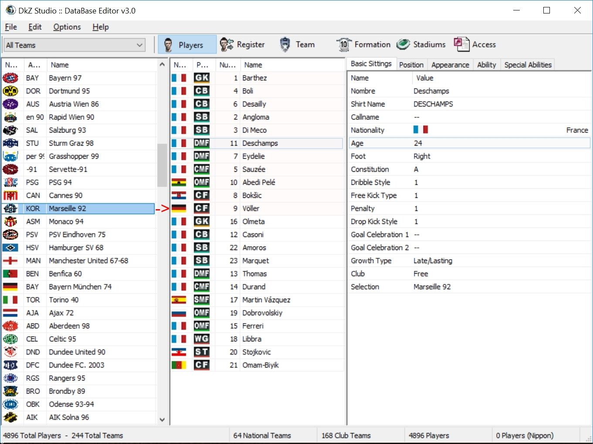Click the teams list scrollbar thumb
593x444 pixels.
pyautogui.click(x=162, y=165)
